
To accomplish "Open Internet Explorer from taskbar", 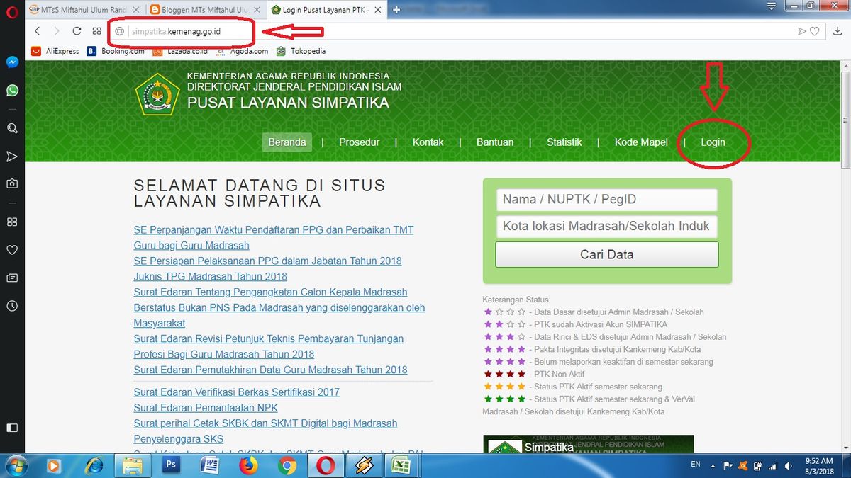I will [93, 465].
